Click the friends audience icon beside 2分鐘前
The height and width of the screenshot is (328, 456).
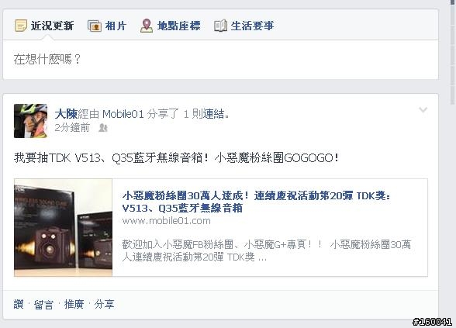pyautogui.click(x=103, y=128)
